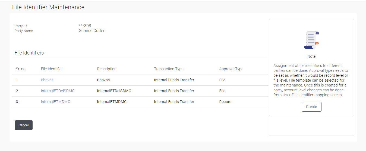The image size is (366, 151).
Task: Open the InternalFTDelSDMC file identifier link
Action: coord(58,91)
